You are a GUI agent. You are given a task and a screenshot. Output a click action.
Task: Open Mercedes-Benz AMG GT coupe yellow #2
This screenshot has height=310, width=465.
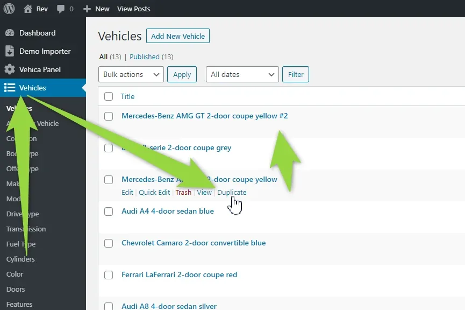pyautogui.click(x=205, y=116)
